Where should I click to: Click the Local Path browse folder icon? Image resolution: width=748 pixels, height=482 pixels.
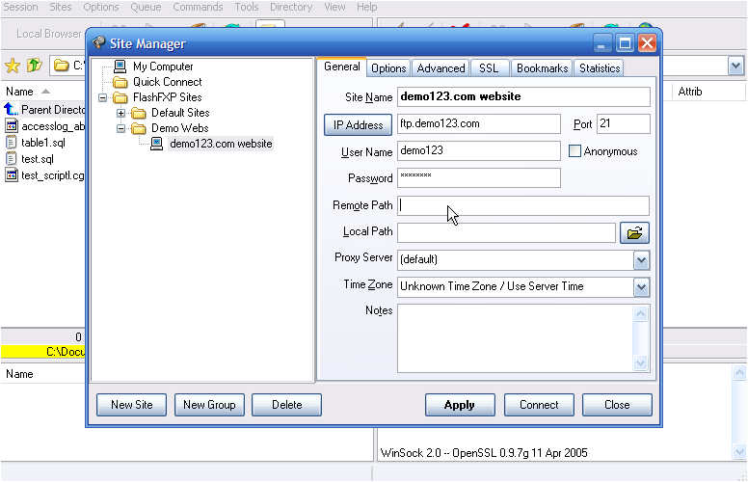pos(635,232)
